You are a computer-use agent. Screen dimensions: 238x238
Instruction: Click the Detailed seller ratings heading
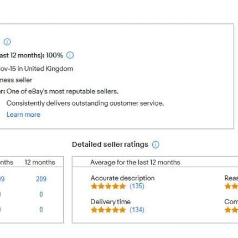pos(110,144)
